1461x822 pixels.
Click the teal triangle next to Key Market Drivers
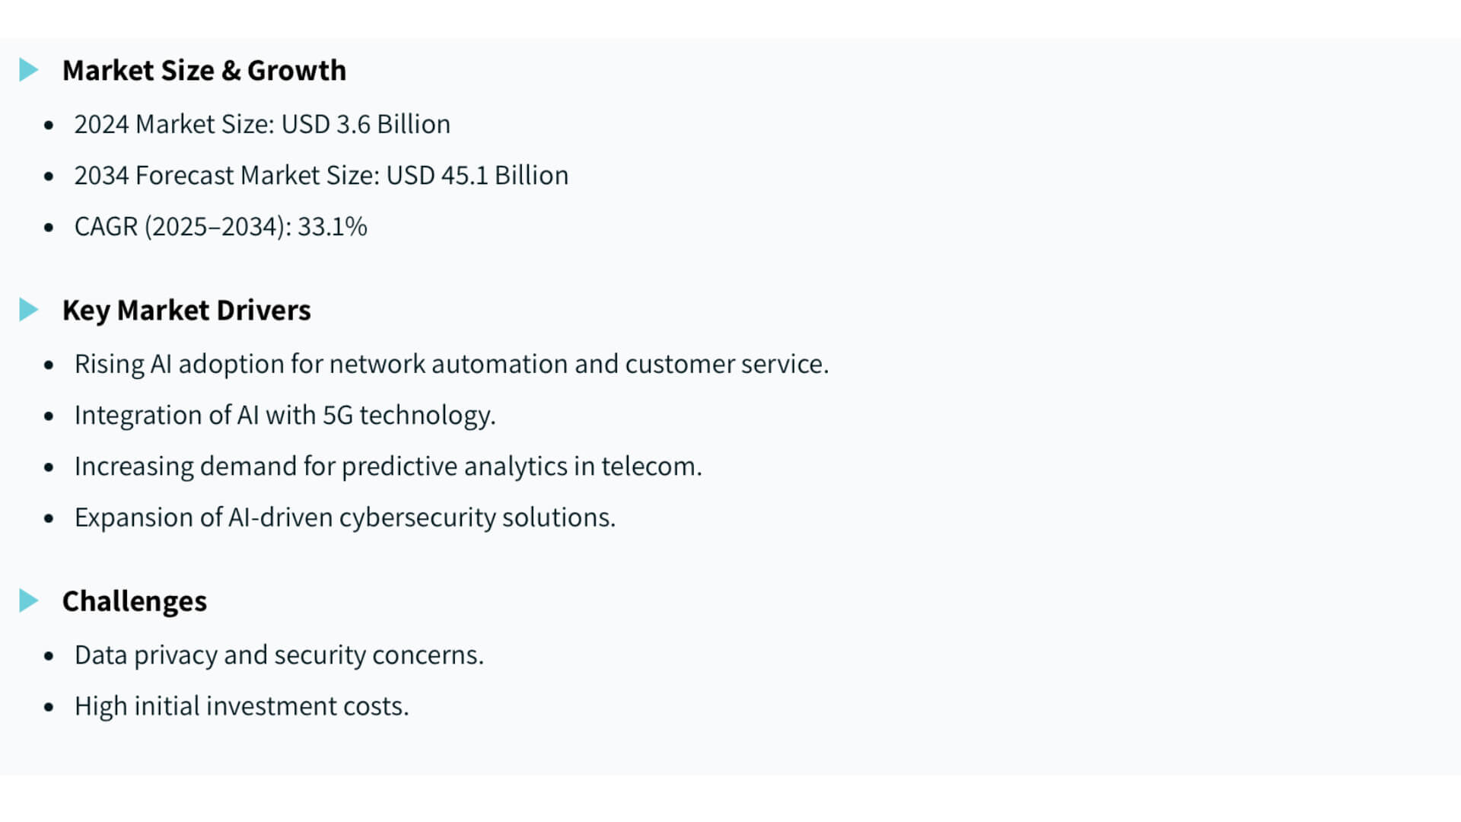(x=28, y=310)
